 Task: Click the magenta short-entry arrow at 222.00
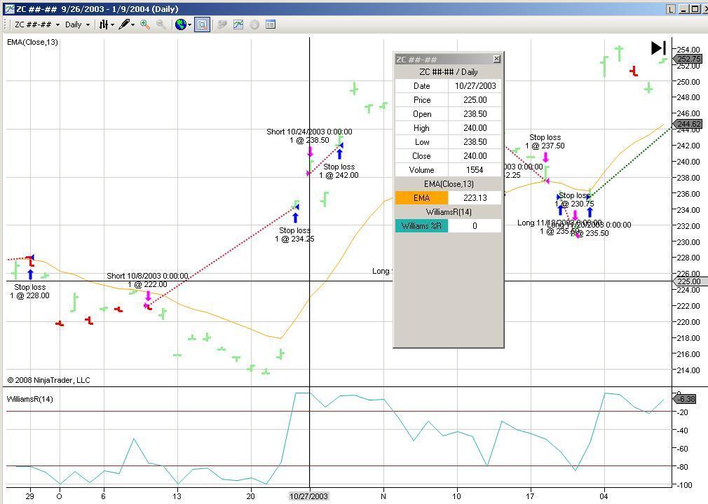[x=148, y=295]
